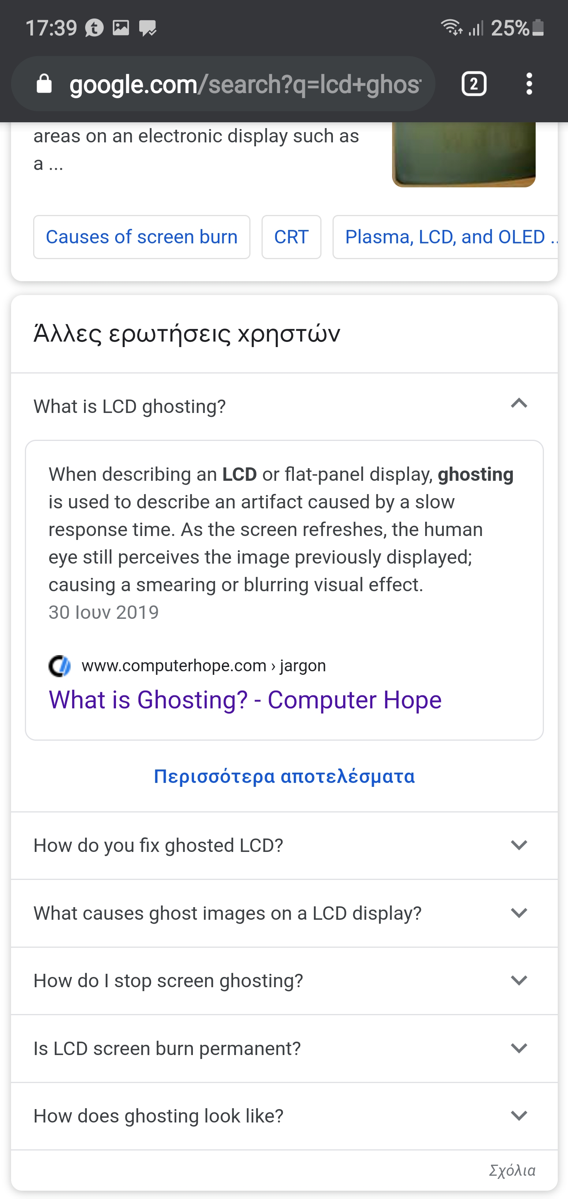Open the tab switcher showing 2 tabs

click(473, 84)
